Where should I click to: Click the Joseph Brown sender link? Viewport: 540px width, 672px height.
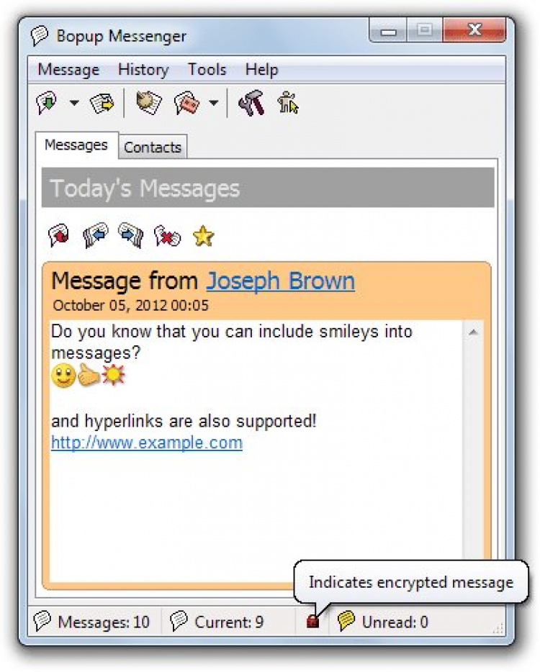point(281,281)
